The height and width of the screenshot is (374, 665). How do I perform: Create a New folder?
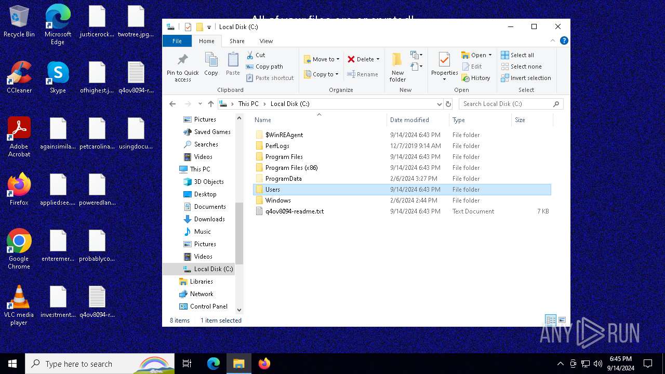pyautogui.click(x=397, y=67)
